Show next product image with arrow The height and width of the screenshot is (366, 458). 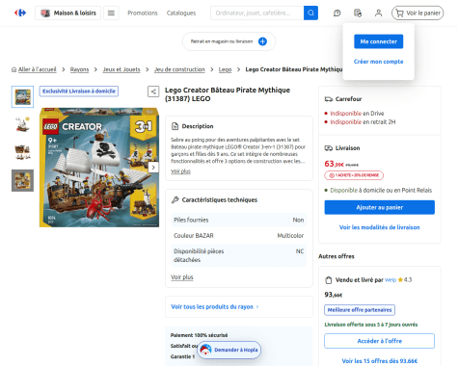point(153,168)
